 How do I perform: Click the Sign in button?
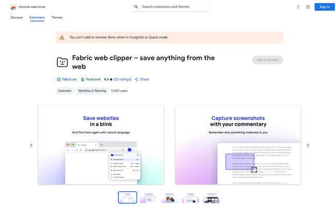coord(325,7)
